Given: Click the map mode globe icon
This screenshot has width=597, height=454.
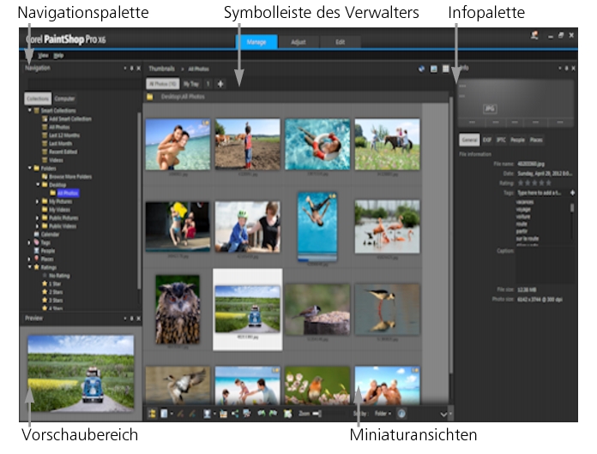Looking at the screenshot, I should [x=421, y=68].
